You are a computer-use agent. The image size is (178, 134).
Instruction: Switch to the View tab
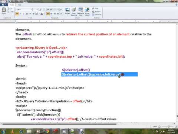click(x=20, y=5)
